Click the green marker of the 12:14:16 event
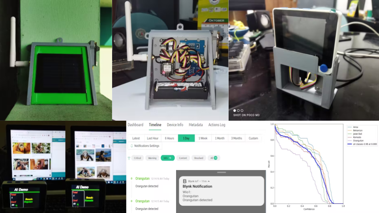The width and height of the screenshot is (379, 213). pos(132,179)
